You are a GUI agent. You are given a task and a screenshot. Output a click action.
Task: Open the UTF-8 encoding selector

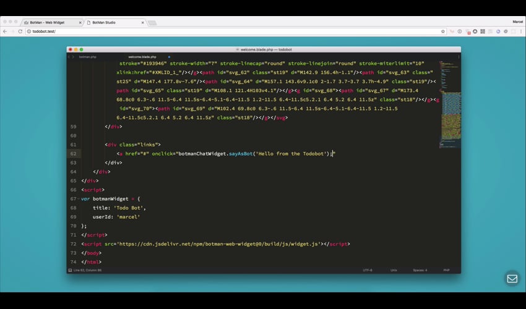tap(368, 270)
